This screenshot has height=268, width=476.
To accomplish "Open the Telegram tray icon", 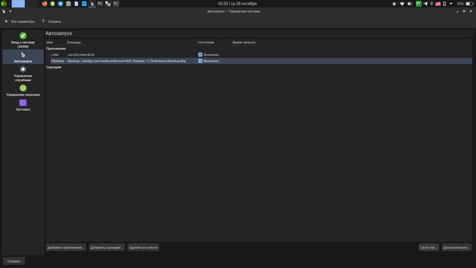I will [x=425, y=4].
